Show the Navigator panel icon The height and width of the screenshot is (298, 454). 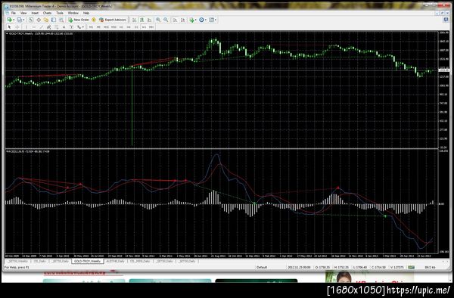pyautogui.click(x=46, y=20)
